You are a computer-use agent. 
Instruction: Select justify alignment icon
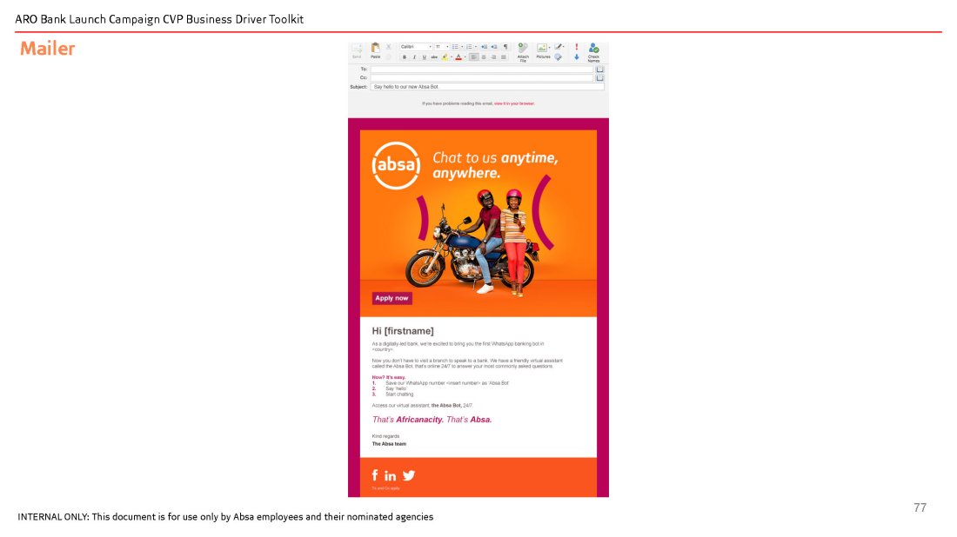[504, 57]
